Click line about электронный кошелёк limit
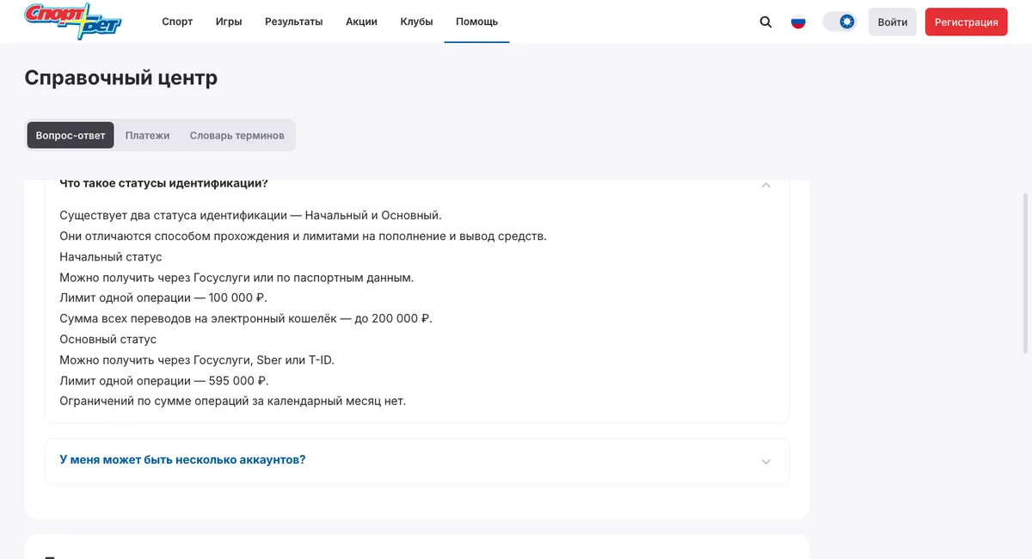The width and height of the screenshot is (1032, 559). pyautogui.click(x=246, y=318)
